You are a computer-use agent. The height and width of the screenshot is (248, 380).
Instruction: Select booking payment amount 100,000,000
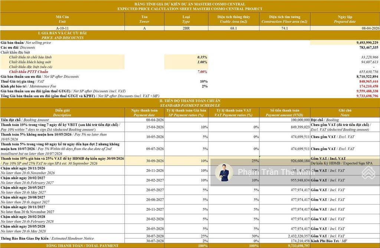coord(300,120)
